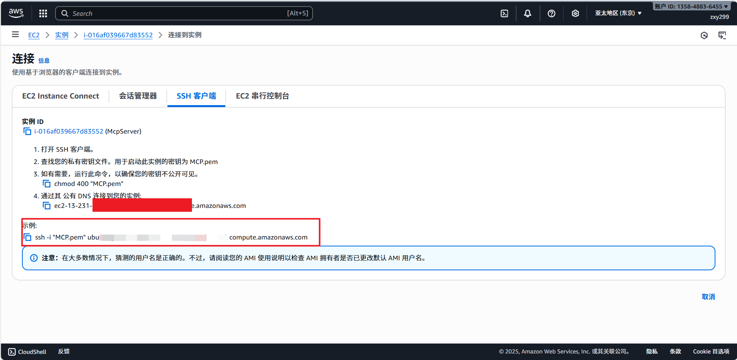Open the settings gear
Screen dimensions: 737x360
[x=575, y=13]
